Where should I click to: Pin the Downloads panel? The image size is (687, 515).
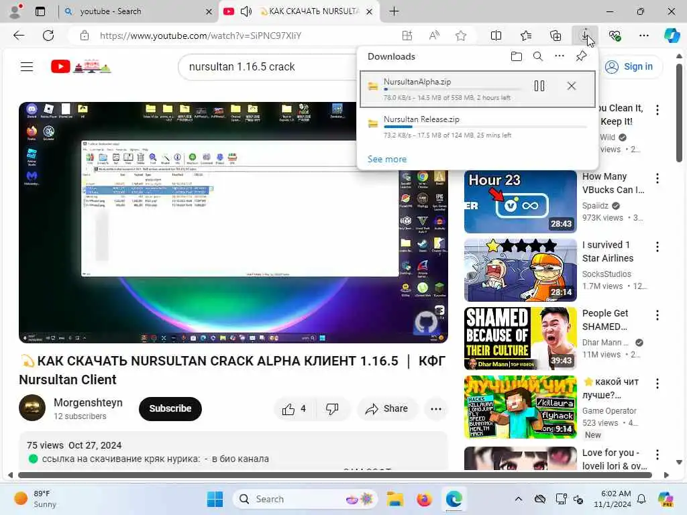(x=582, y=56)
